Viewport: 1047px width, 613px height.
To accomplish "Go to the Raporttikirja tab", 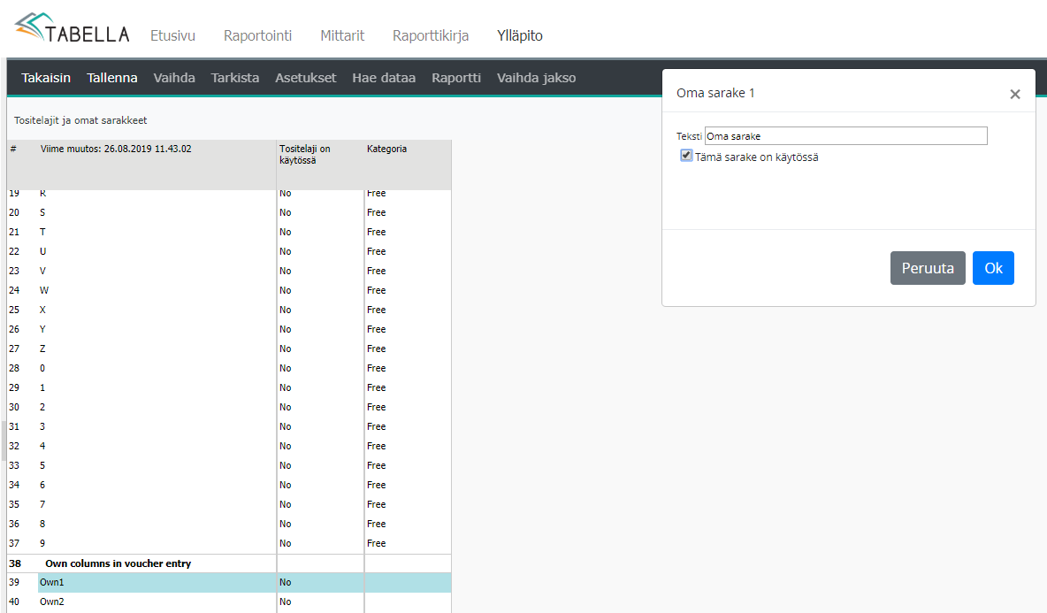I will 431,36.
